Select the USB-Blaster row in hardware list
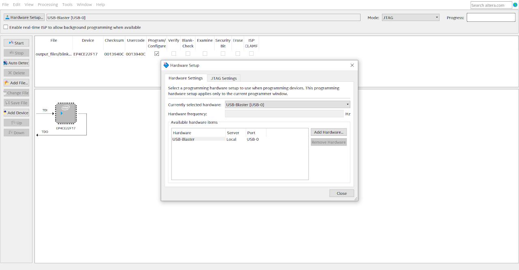This screenshot has width=519, height=270. point(199,139)
